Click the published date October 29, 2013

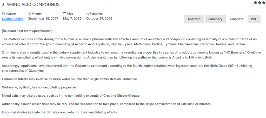click(99, 19)
